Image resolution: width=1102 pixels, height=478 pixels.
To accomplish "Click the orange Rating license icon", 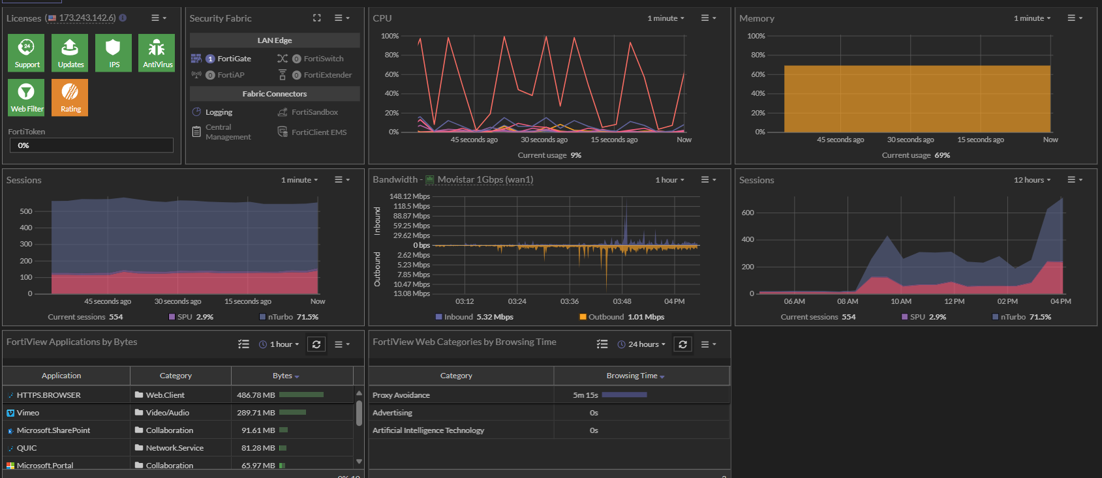I will tap(70, 97).
